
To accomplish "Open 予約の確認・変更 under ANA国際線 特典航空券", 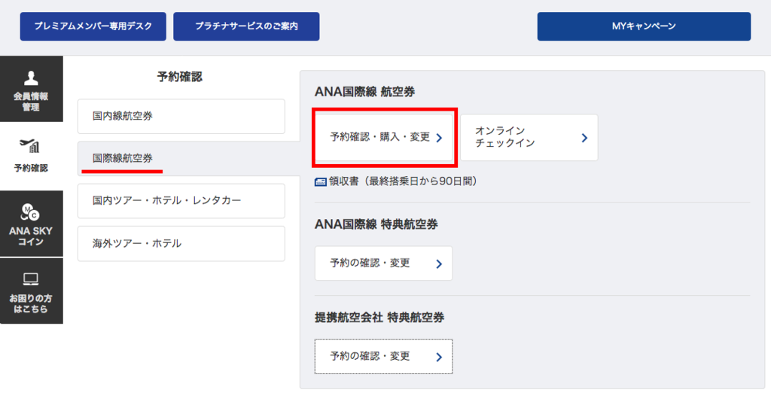I will [383, 263].
